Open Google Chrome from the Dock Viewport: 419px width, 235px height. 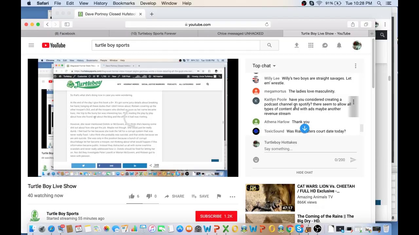pyautogui.click(x=290, y=229)
